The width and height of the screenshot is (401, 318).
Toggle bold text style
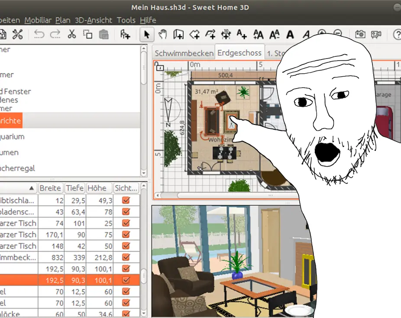point(290,34)
